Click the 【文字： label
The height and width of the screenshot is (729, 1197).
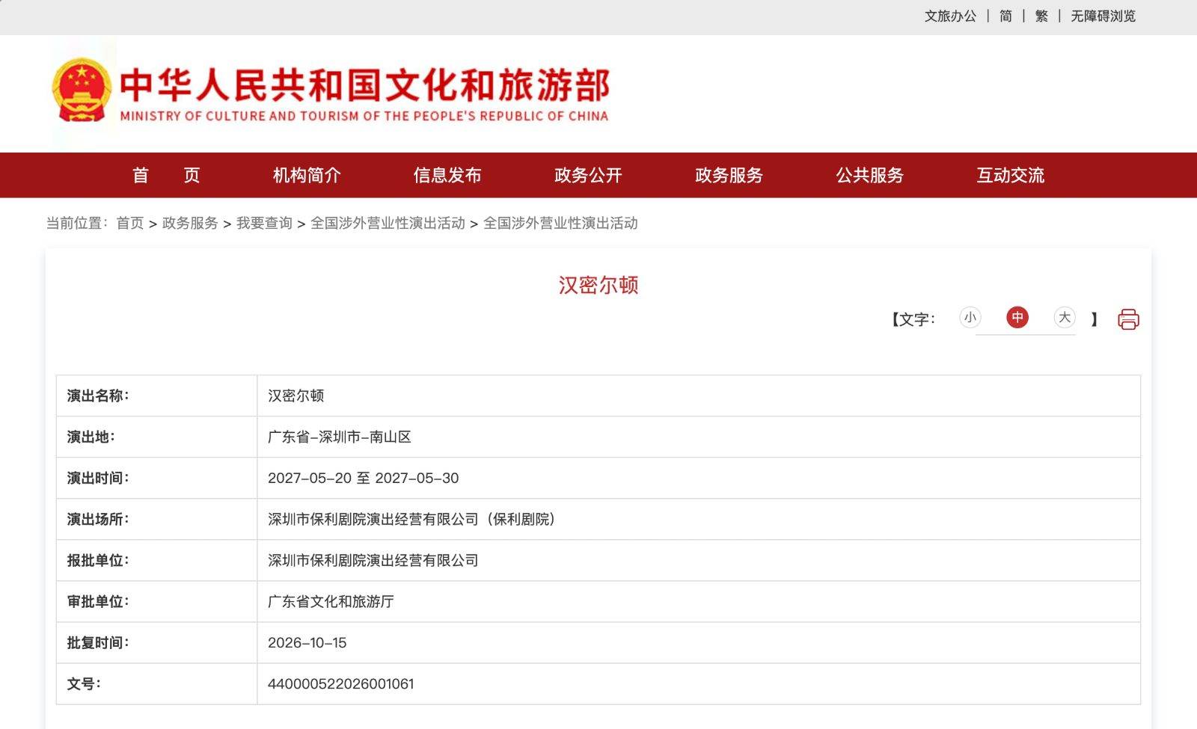click(x=913, y=319)
